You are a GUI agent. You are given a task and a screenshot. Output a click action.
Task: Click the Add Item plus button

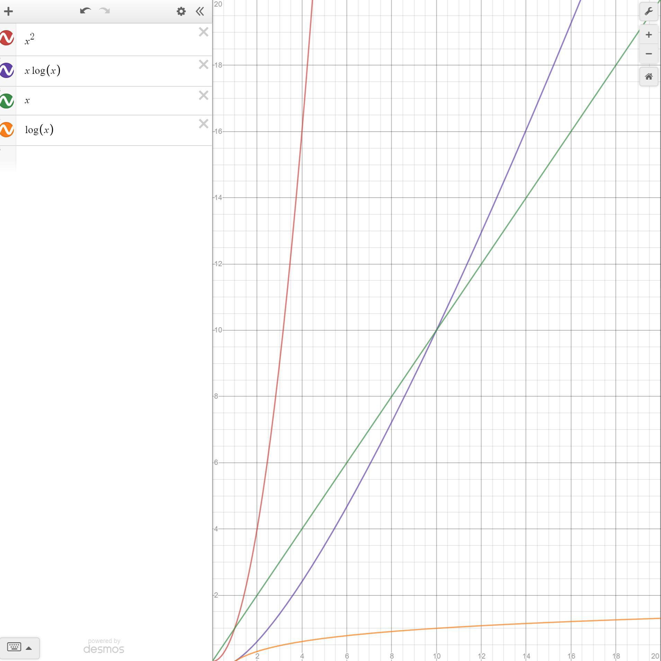click(x=9, y=11)
